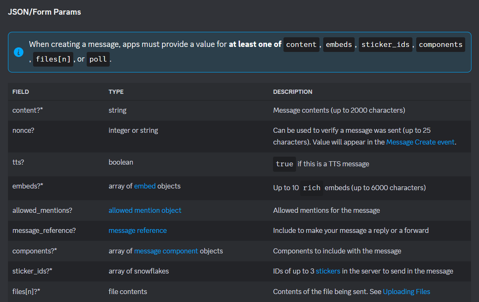Viewport: 479px width, 302px height.
Task: Click the rich code value in embeds row
Action: click(x=312, y=188)
